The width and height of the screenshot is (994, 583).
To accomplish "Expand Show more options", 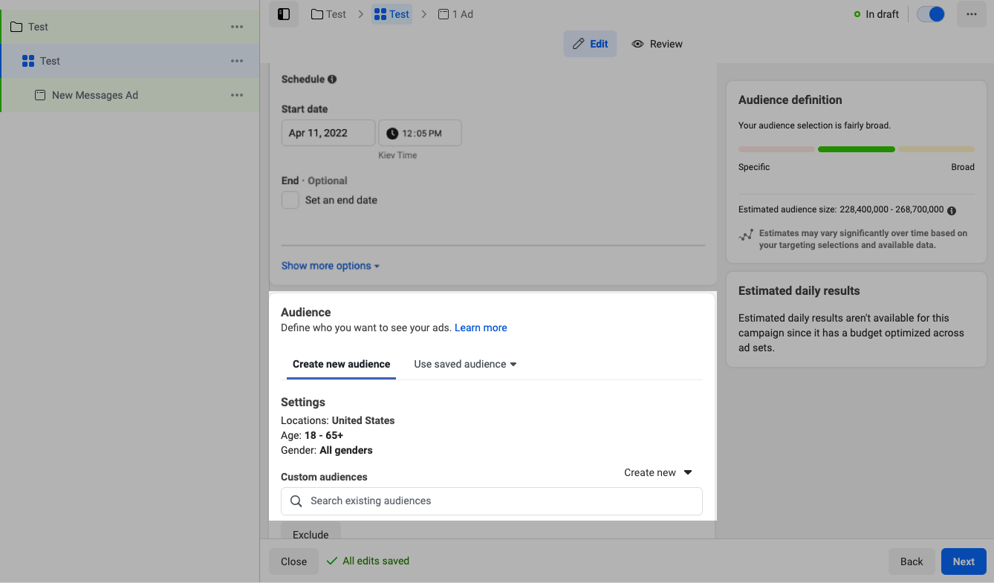I will [x=330, y=266].
